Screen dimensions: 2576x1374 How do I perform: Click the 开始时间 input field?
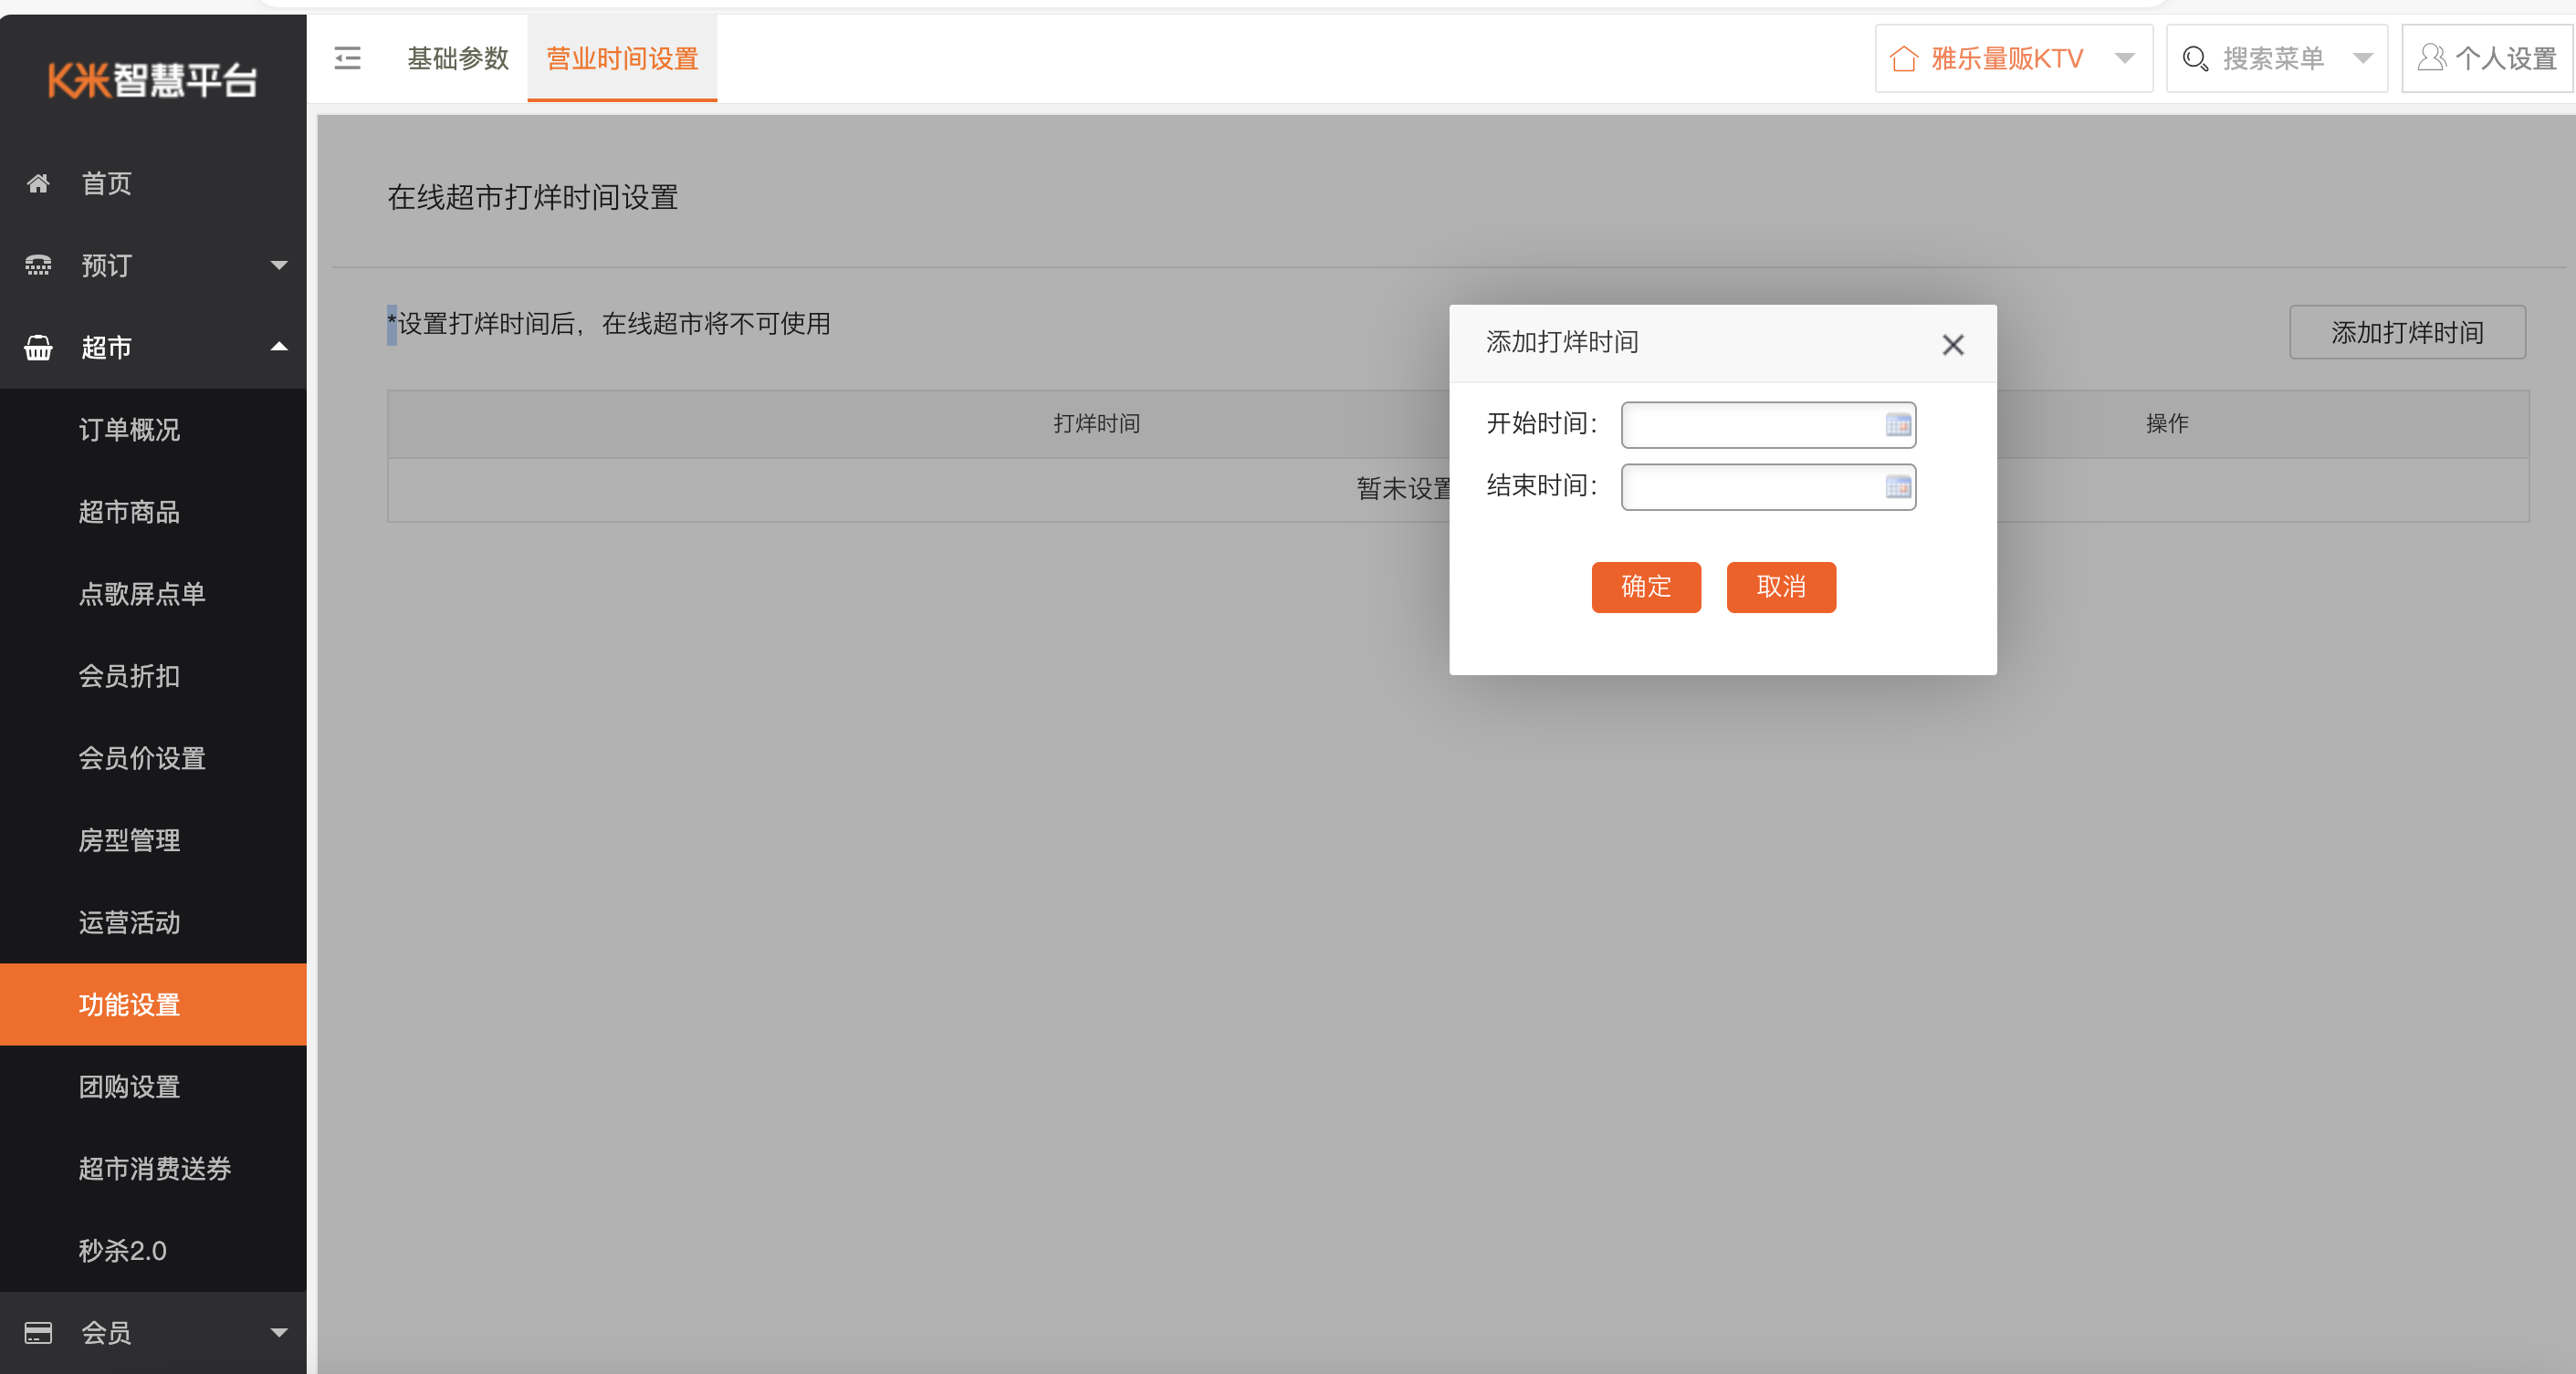coord(1768,424)
